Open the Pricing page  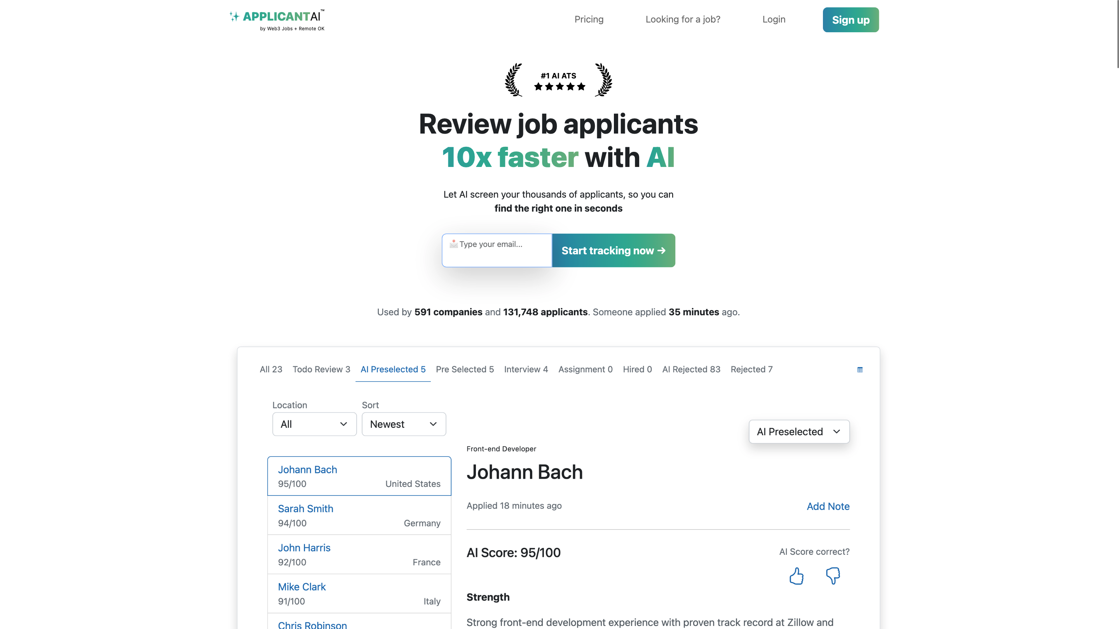(589, 19)
